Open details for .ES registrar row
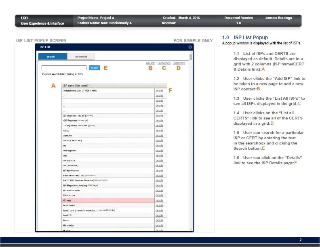The image size is (320, 247). point(159,115)
